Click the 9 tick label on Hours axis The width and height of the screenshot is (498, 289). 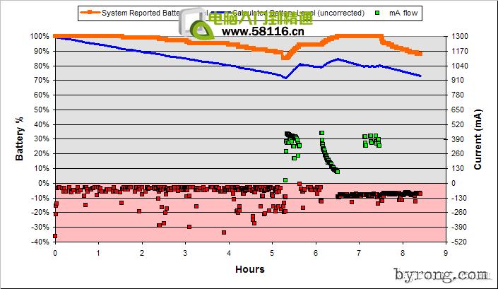click(x=446, y=253)
